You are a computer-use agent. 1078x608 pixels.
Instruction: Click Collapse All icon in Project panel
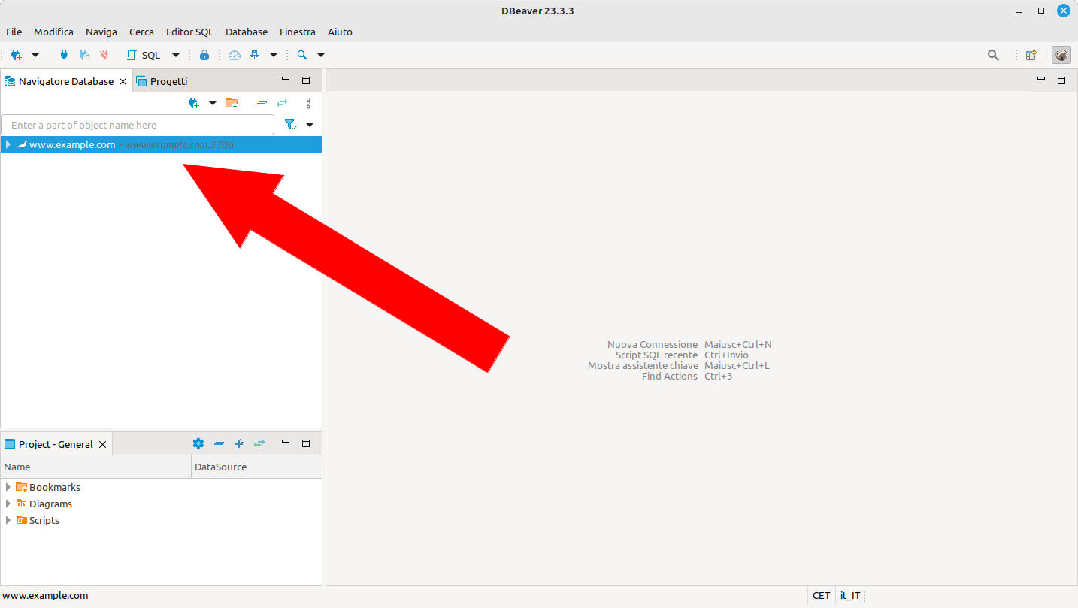(x=219, y=443)
